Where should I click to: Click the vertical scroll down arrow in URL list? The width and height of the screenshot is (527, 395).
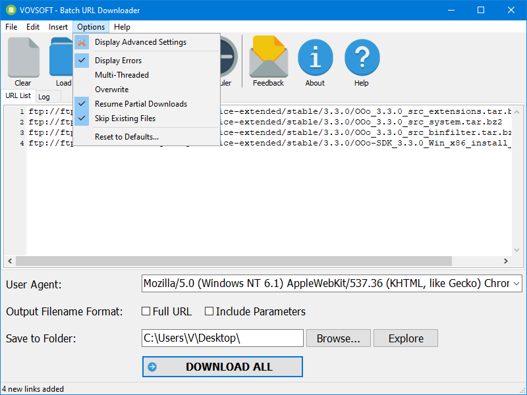[517, 250]
